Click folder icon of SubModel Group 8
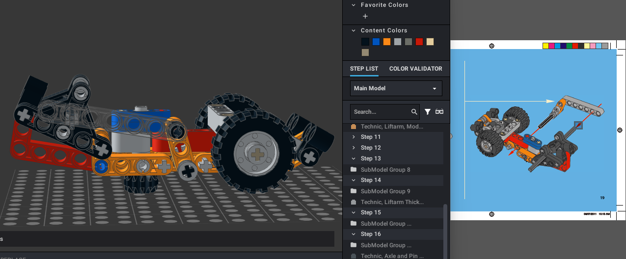626x259 pixels. click(x=354, y=170)
